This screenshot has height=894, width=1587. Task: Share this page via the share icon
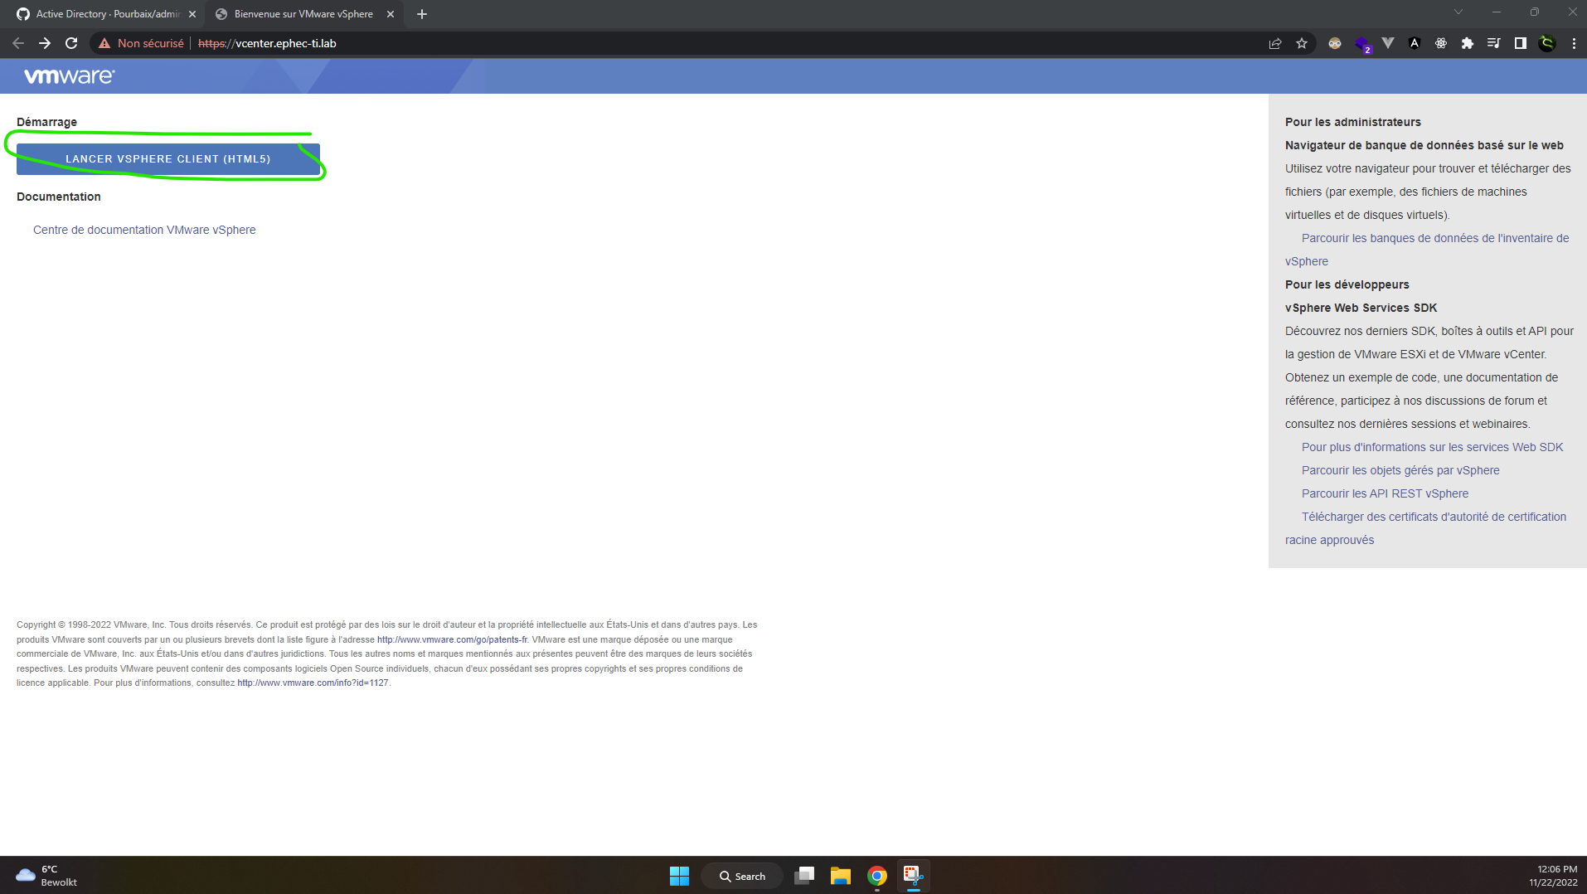1275,43
